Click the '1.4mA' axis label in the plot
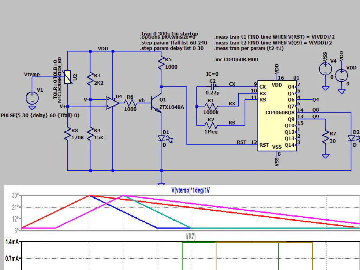The width and height of the screenshot is (360, 270). coord(12,242)
